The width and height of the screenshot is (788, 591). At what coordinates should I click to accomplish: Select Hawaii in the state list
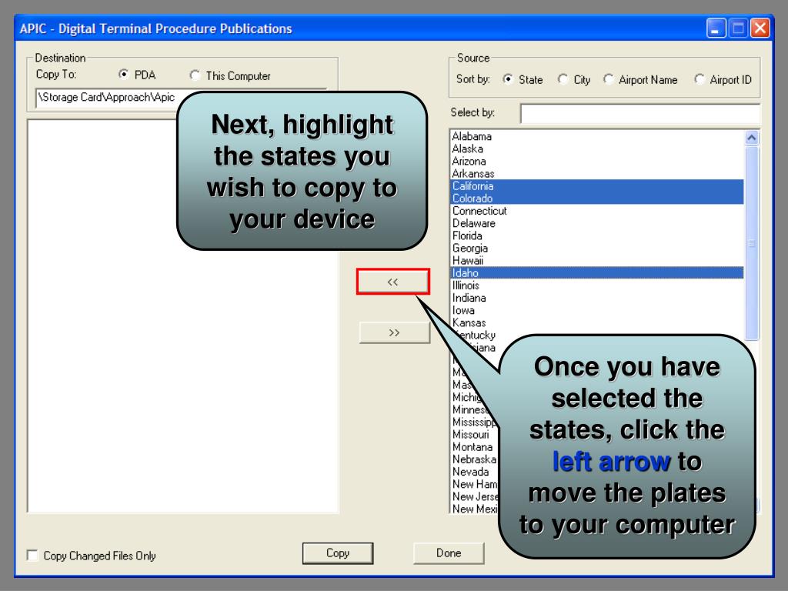pos(597,260)
